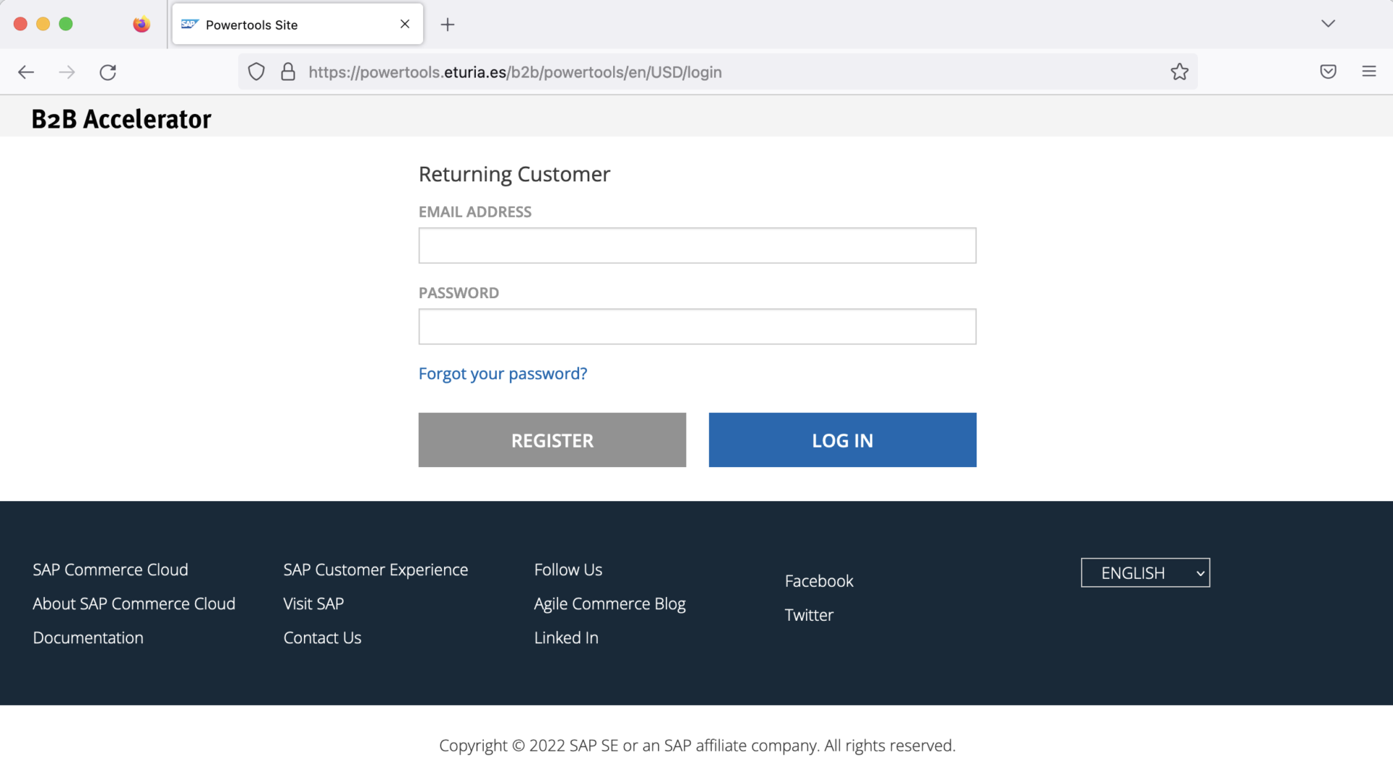
Task: Open the ENGLISH language dropdown
Action: (1145, 572)
